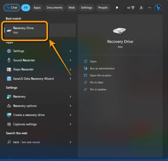The image size is (168, 161).
Task: Switch to the Apps filter
Action: 37,8
